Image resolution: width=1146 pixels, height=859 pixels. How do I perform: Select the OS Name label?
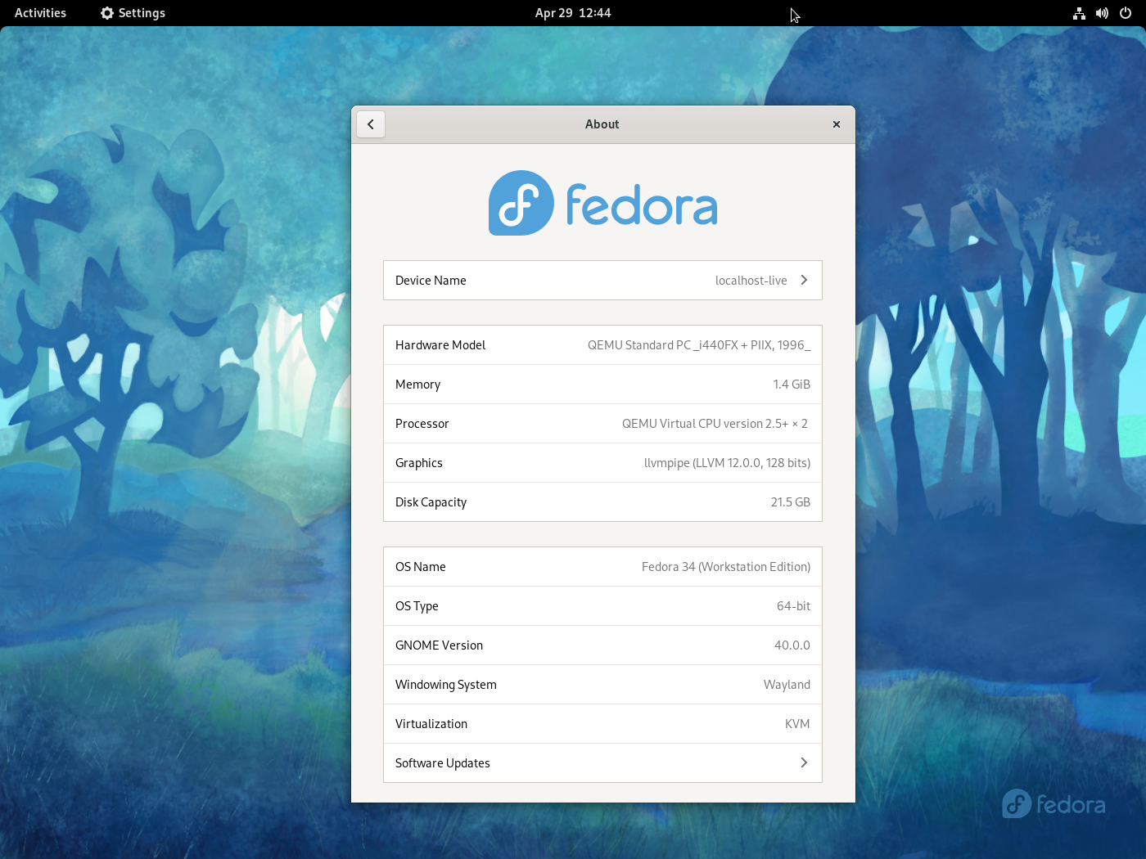(421, 567)
